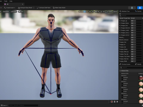Open the Help menu
Viewport: 143px width, 107px height.
[11, 1]
